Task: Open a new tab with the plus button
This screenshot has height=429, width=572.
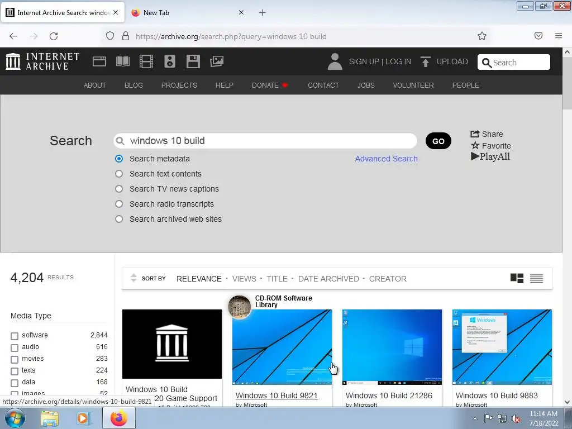Action: pyautogui.click(x=262, y=13)
